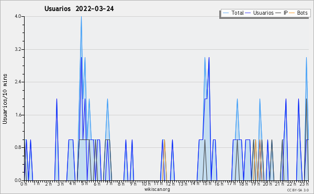Click the '21 h' x-axis label

click(x=280, y=184)
